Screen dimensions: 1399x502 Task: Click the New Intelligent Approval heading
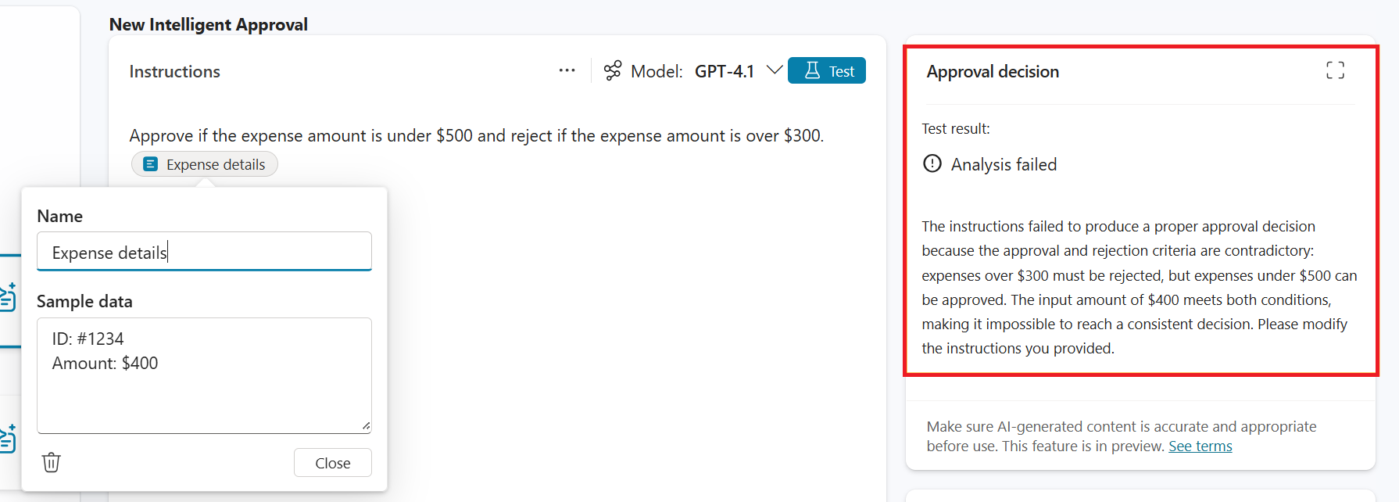click(x=208, y=24)
